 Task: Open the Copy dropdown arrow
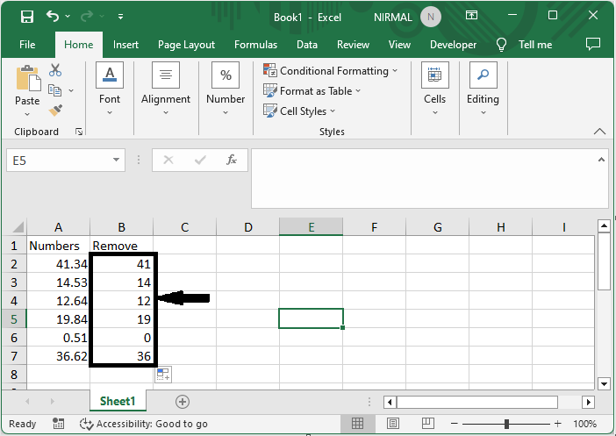(71, 90)
